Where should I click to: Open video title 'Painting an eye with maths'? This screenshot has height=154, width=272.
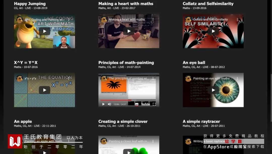click(x=211, y=78)
